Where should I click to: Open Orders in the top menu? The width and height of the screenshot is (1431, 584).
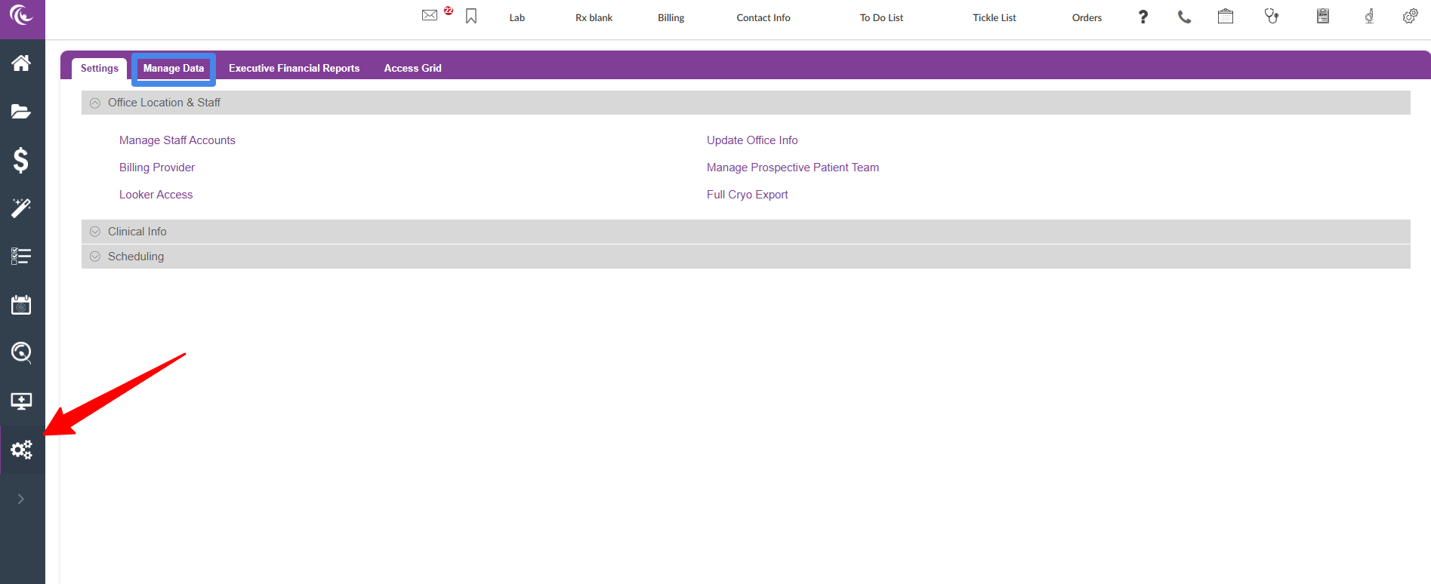1087,17
